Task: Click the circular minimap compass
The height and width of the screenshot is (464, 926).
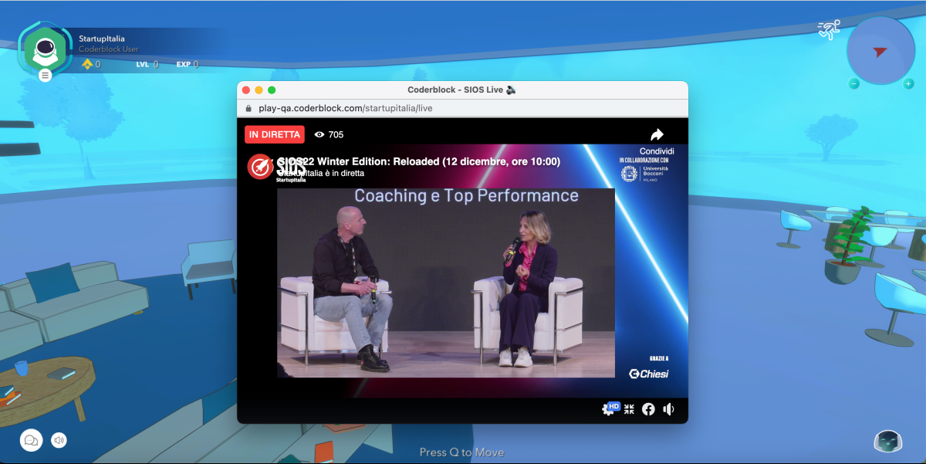Action: pos(880,51)
